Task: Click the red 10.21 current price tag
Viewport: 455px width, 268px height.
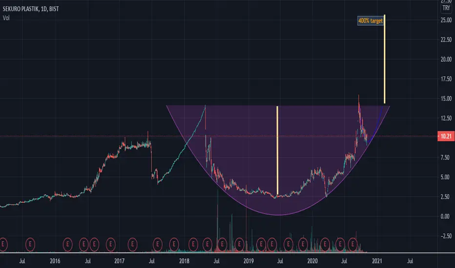Action: tap(446, 136)
